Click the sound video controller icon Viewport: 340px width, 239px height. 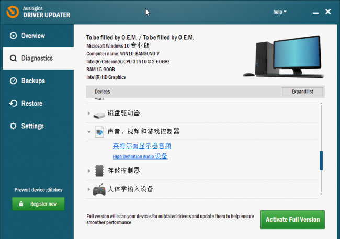pyautogui.click(x=99, y=132)
